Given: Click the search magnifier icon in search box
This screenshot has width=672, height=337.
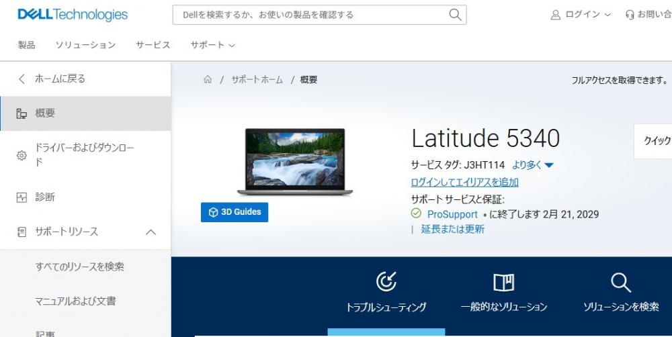Looking at the screenshot, I should 455,15.
